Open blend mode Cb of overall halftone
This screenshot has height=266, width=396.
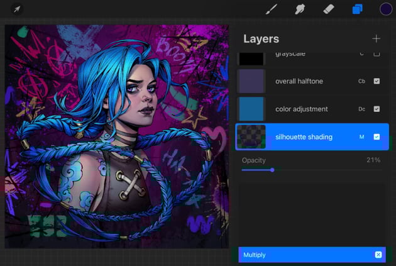point(361,81)
